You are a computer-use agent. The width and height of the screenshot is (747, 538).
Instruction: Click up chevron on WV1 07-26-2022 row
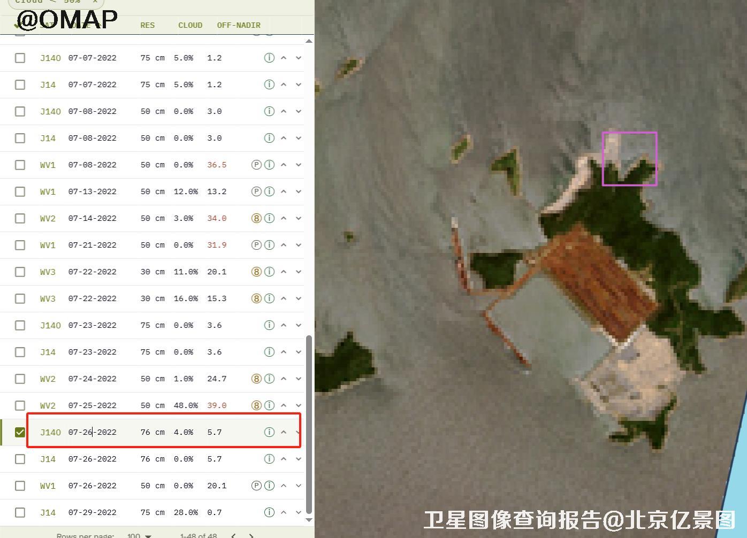click(284, 486)
